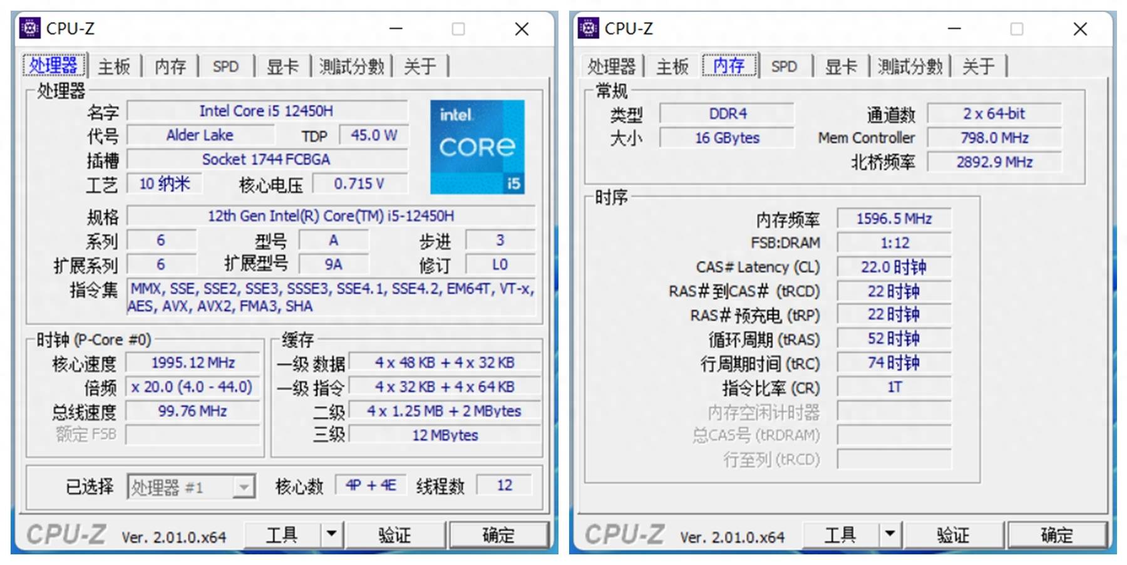Screen dimensions: 1127x565
Task: Minimize the left CPU-Z window
Action: [x=396, y=29]
